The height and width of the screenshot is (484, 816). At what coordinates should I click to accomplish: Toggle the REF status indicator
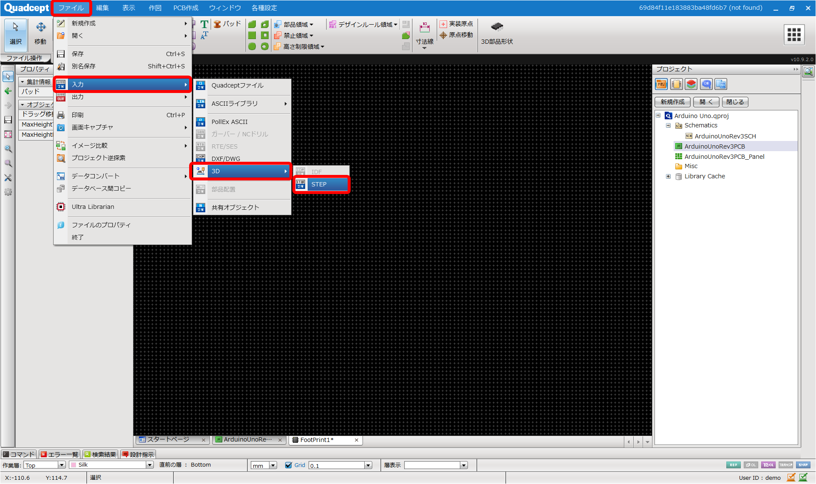pos(733,465)
